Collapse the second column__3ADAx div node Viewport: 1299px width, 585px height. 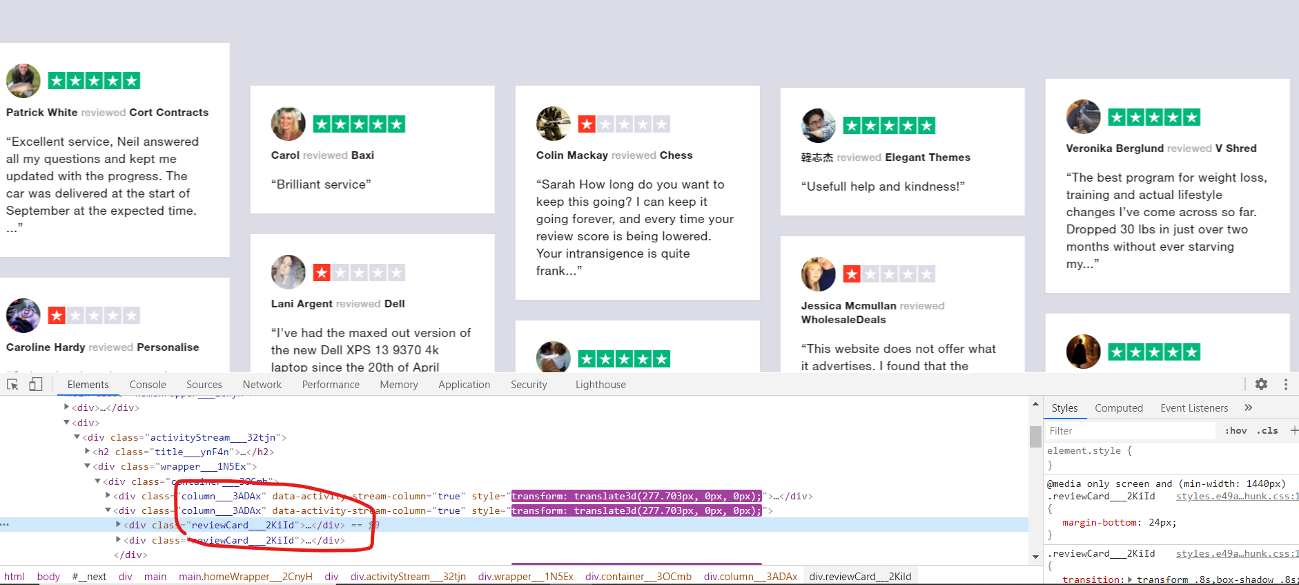click(x=108, y=510)
